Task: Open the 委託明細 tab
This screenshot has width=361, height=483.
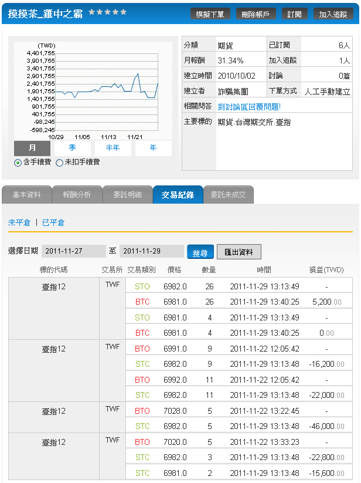Action: [127, 195]
